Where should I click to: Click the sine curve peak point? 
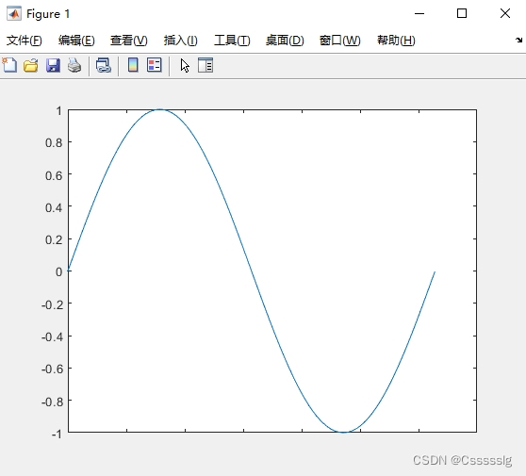point(160,109)
